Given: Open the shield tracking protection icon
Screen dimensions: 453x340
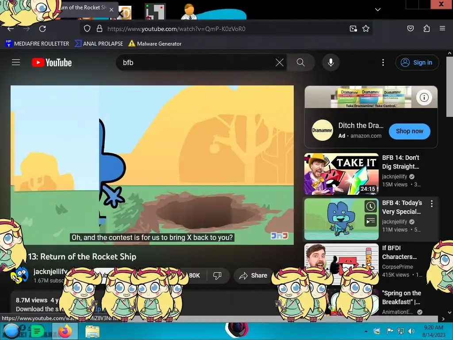Looking at the screenshot, I should point(87,29).
